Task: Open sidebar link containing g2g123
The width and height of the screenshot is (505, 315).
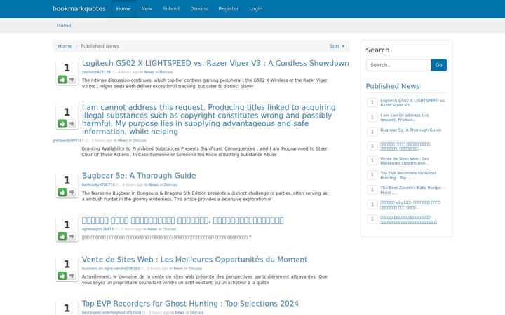Action: tap(410, 204)
